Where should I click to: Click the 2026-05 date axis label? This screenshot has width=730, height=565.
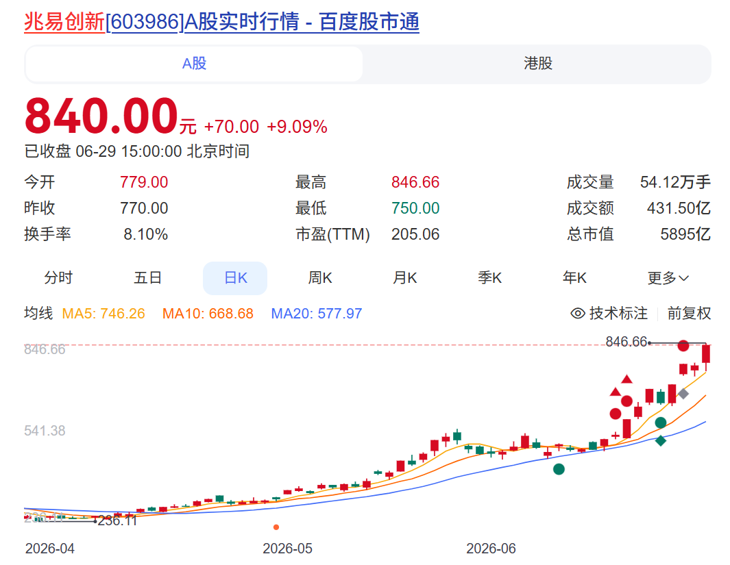click(287, 549)
